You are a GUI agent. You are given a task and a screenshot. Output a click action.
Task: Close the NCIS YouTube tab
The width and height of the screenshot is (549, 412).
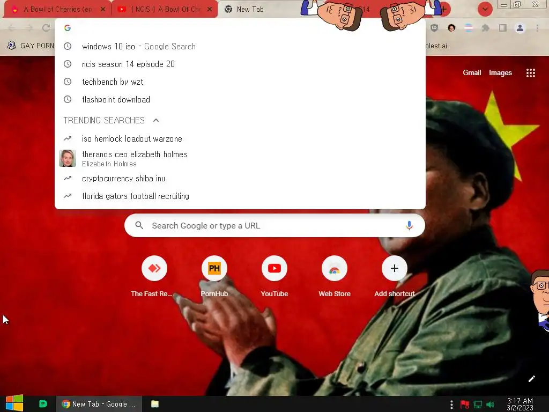(210, 10)
